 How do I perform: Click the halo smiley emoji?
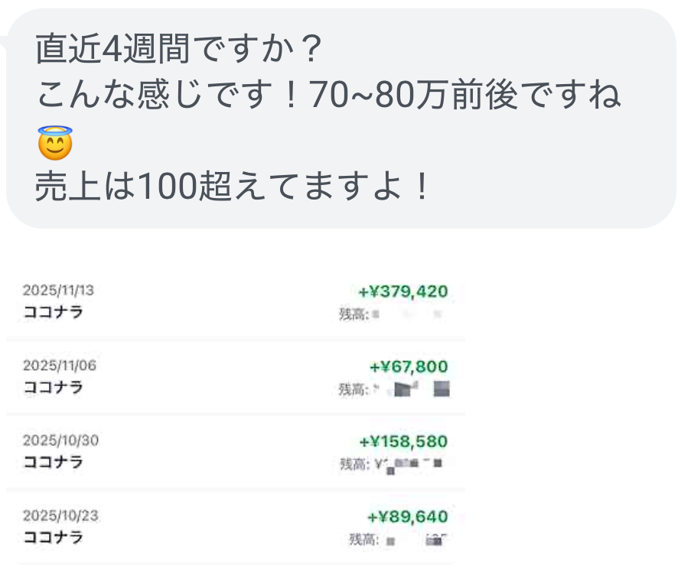pyautogui.click(x=54, y=143)
